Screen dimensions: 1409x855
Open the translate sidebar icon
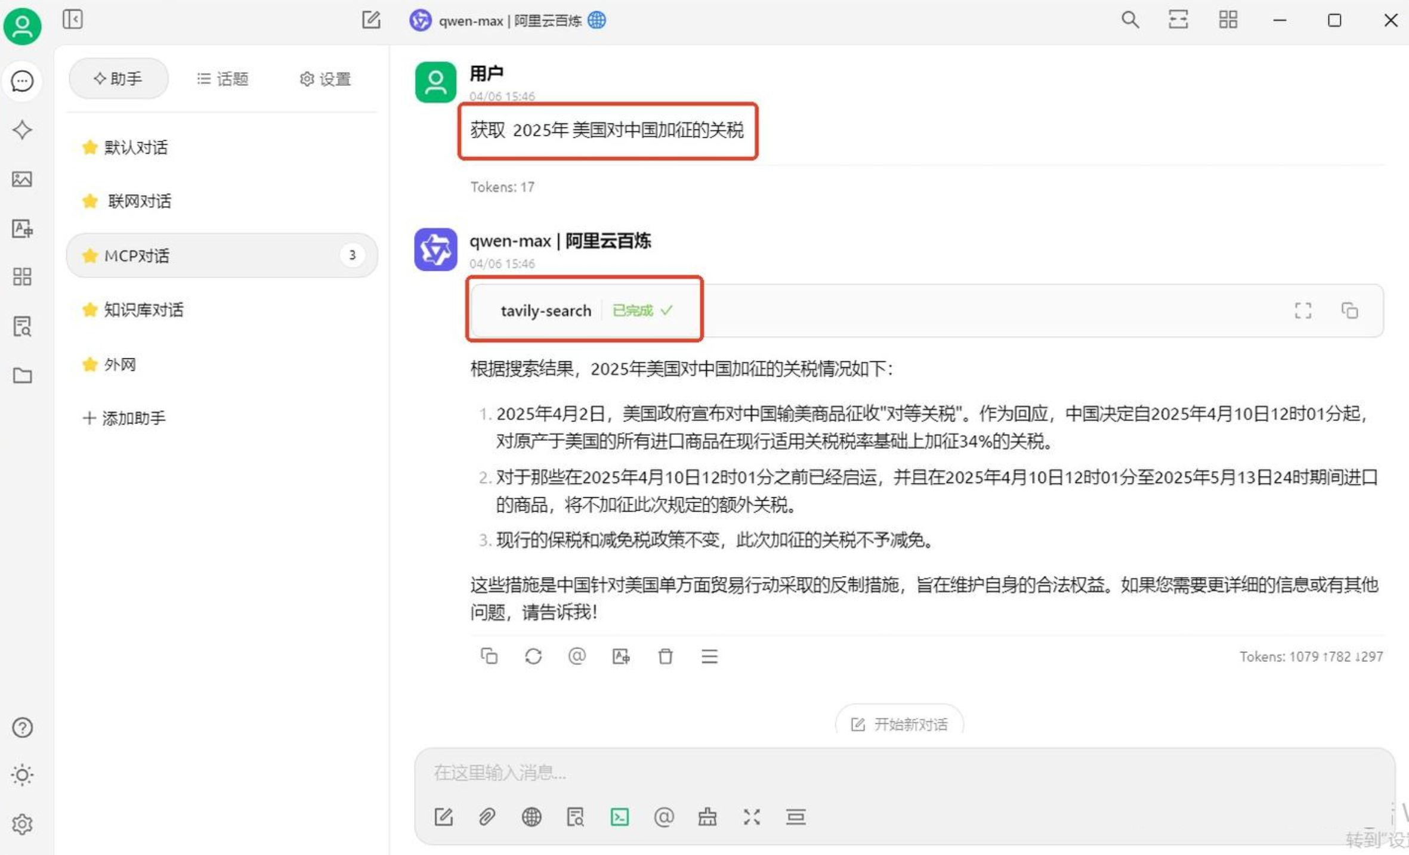pyautogui.click(x=22, y=228)
